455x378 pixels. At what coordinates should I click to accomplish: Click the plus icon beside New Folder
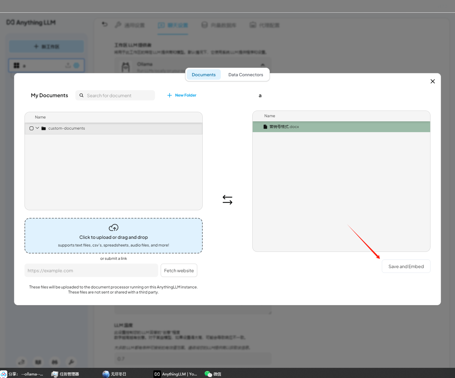coord(170,95)
